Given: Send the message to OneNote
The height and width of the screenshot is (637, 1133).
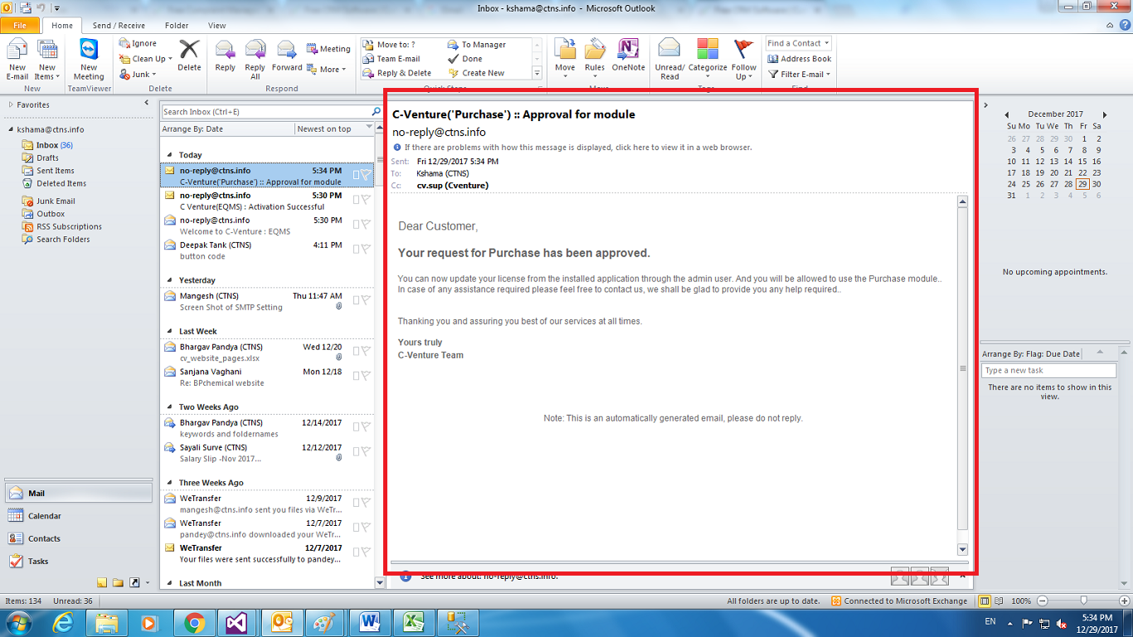Looking at the screenshot, I should [628, 56].
